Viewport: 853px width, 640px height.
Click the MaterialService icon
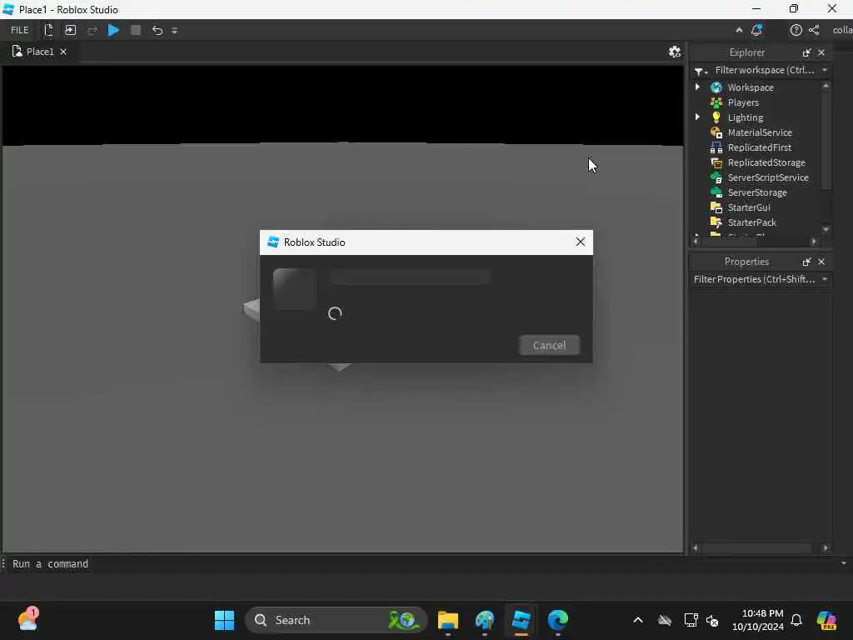pyautogui.click(x=716, y=132)
